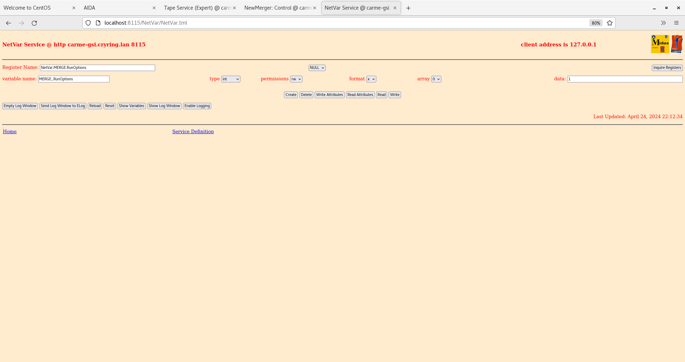Reload the page with refresh icon
This screenshot has width=685, height=362.
coord(34,23)
